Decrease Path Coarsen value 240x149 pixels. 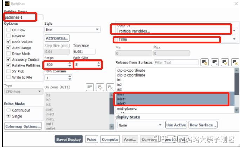point(70,79)
